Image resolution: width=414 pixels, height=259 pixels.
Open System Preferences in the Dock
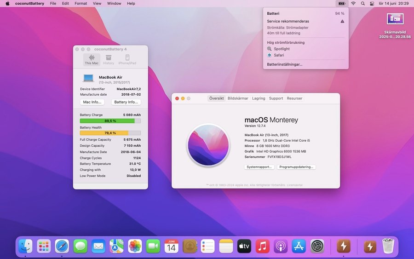tap(317, 246)
